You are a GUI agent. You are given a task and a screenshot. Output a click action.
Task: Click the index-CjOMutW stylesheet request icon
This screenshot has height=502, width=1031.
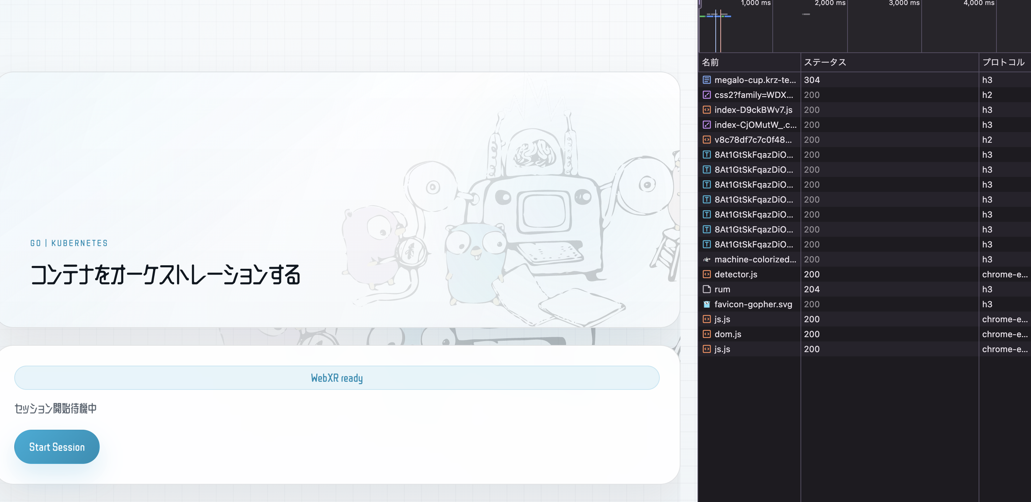[706, 125]
